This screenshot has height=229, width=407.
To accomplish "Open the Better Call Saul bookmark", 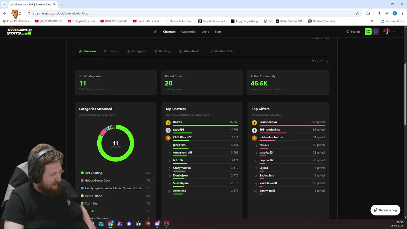I will (x=290, y=21).
